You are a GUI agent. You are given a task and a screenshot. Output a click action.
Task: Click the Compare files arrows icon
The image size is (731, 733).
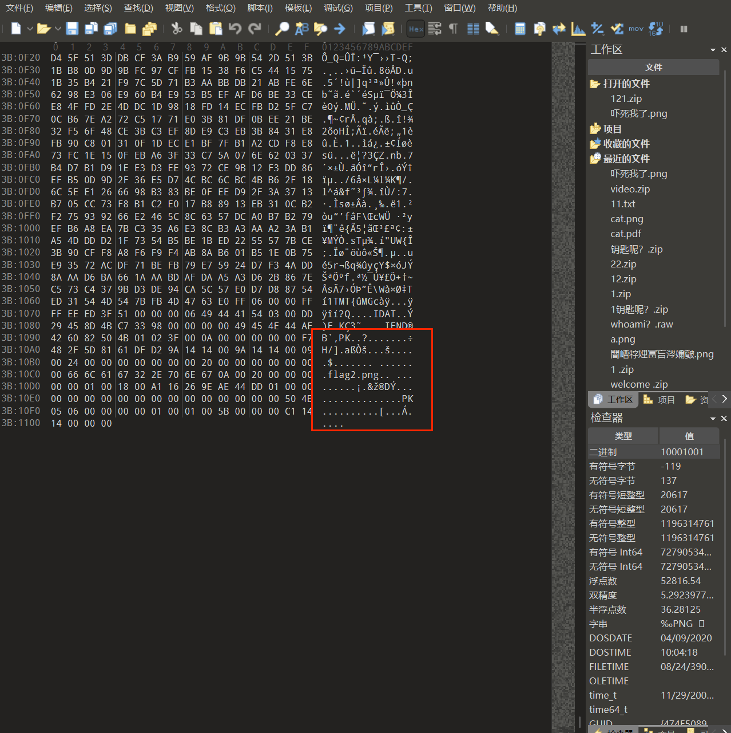coord(559,29)
